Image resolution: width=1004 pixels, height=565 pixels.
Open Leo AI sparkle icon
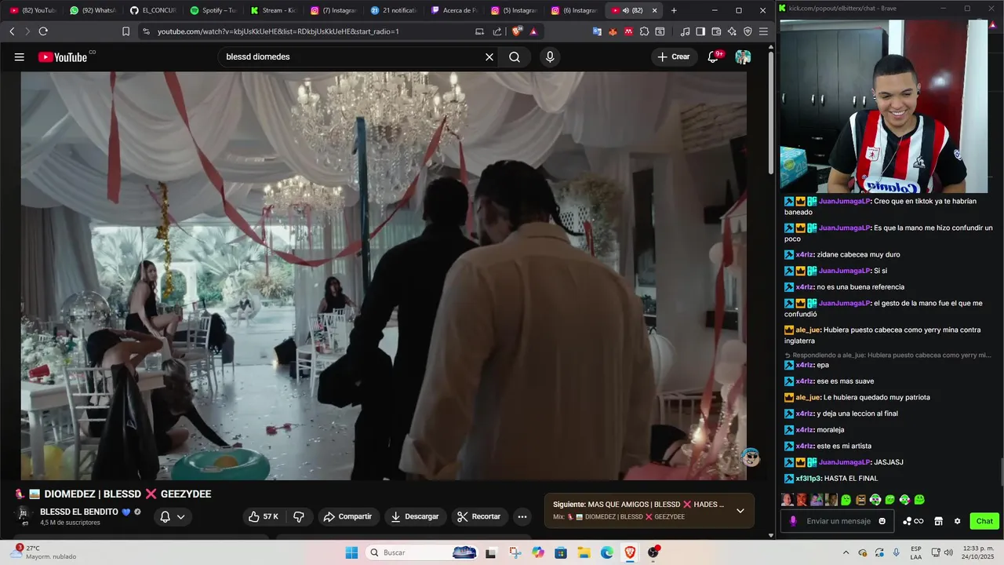pos(732,31)
